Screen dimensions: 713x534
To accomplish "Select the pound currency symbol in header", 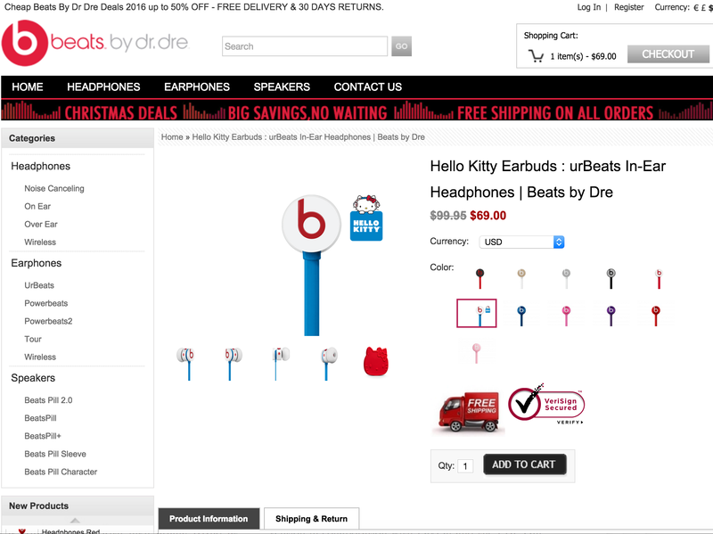I will (x=703, y=8).
